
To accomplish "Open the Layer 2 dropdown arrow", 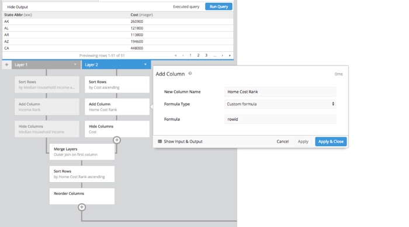I will pos(145,65).
